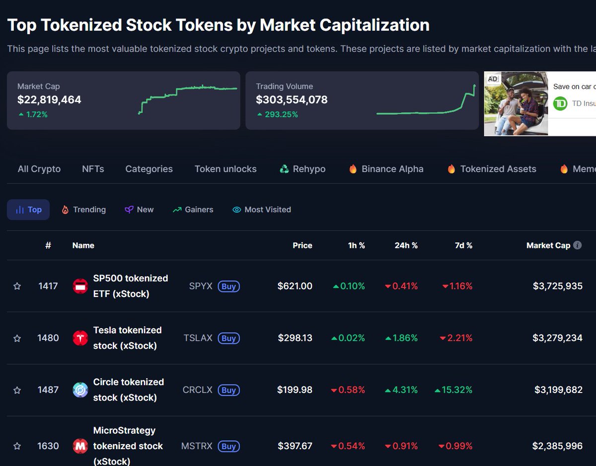596x466 pixels.
Task: Click the SPYX token logo icon
Action: tap(80, 286)
